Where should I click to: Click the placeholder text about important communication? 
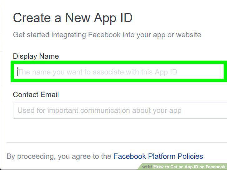tap(99, 111)
